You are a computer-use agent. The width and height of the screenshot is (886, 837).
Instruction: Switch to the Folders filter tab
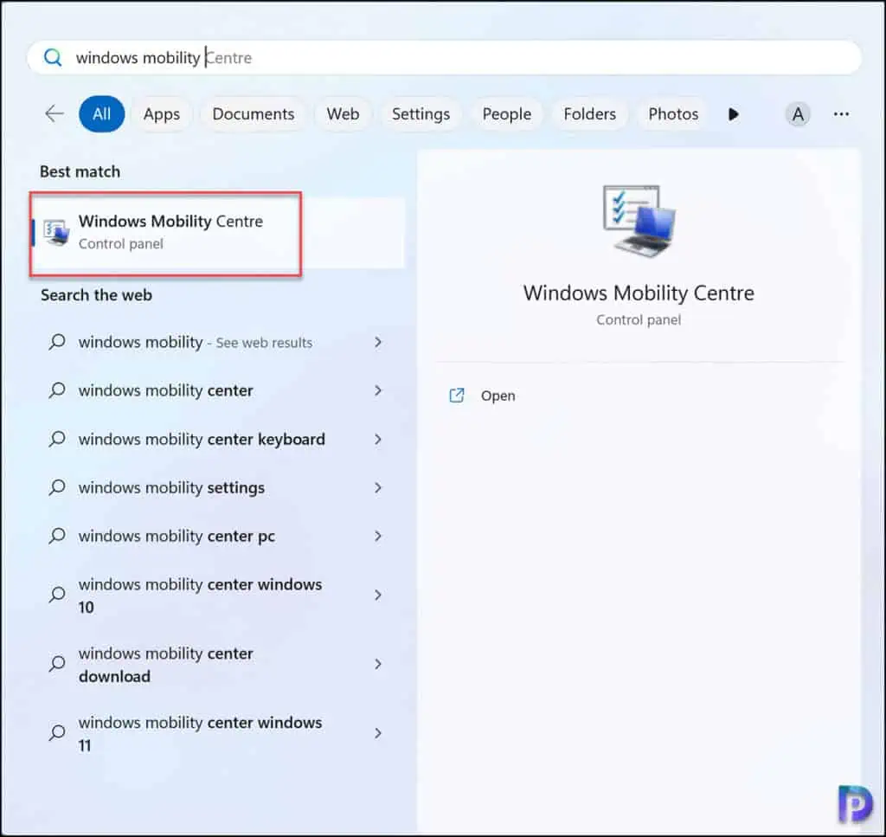click(590, 113)
